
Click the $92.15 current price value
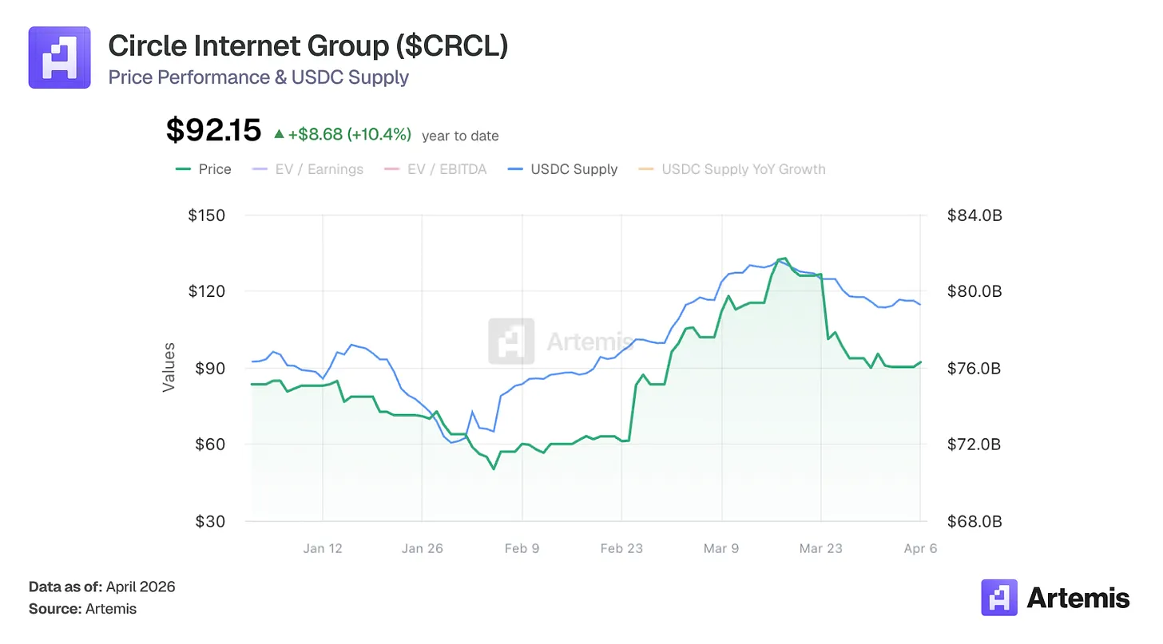(213, 130)
